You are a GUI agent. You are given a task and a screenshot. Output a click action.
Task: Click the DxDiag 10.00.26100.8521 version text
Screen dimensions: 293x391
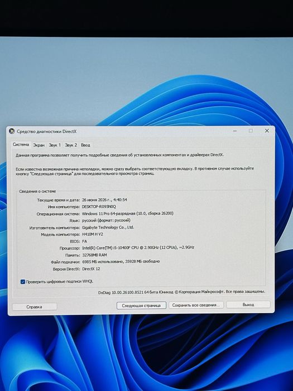click(181, 292)
